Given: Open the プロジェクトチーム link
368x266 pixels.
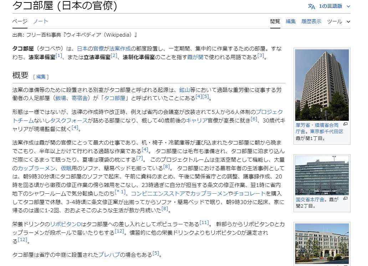Looking at the screenshot, I should tap(269, 112).
